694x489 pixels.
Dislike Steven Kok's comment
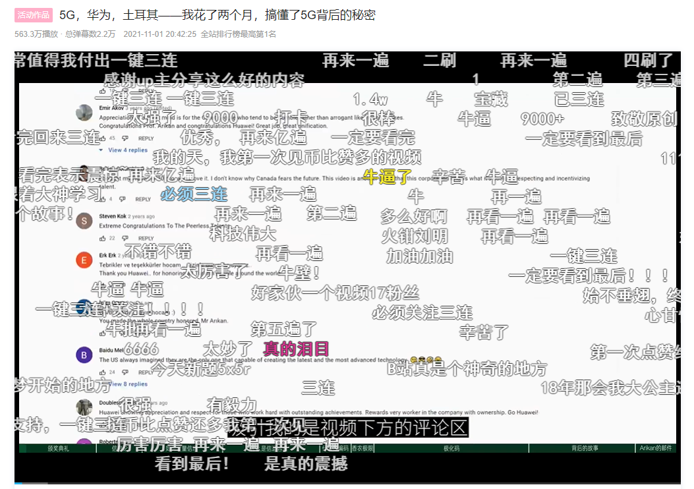click(125, 238)
